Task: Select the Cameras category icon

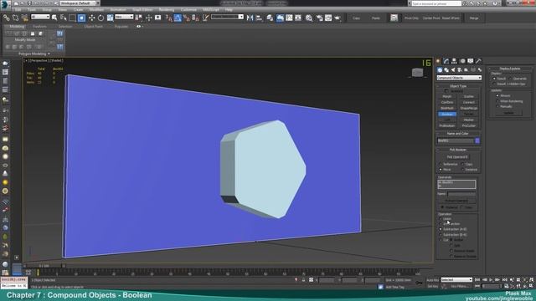Action: pyautogui.click(x=460, y=70)
